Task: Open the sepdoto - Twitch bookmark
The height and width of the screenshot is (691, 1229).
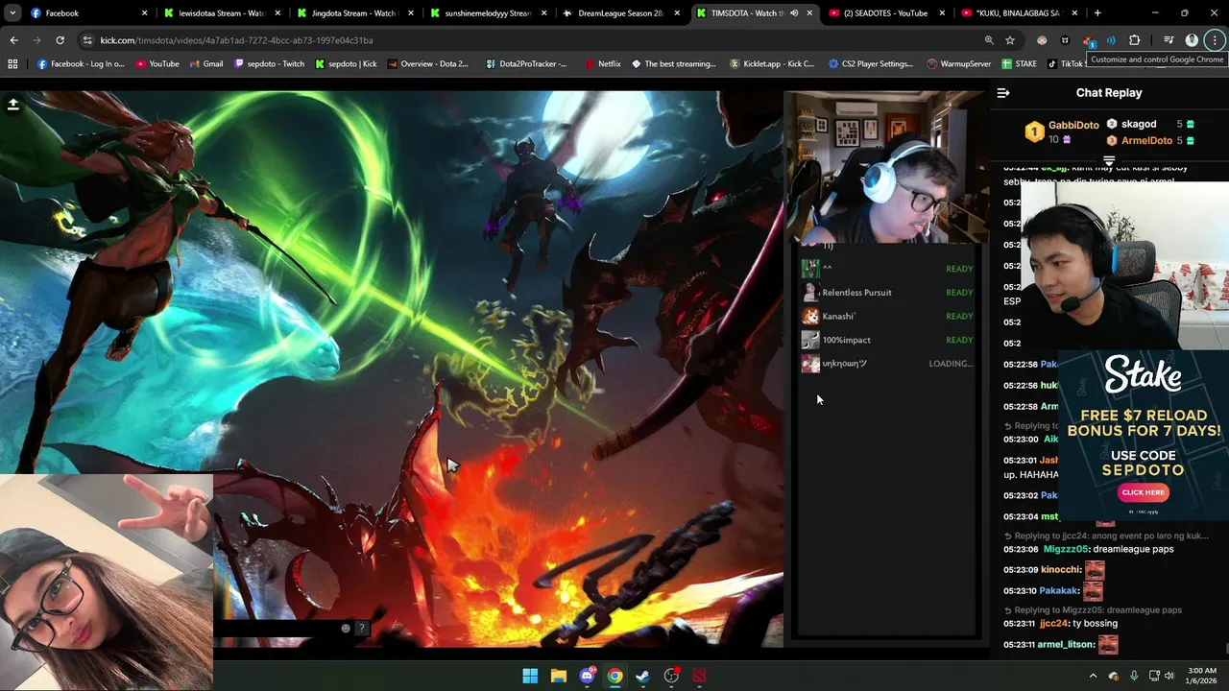Action: [x=269, y=63]
